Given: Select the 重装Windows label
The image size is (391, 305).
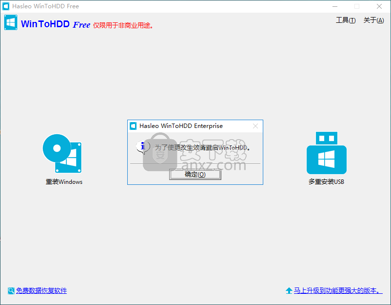Looking at the screenshot, I should point(64,182).
